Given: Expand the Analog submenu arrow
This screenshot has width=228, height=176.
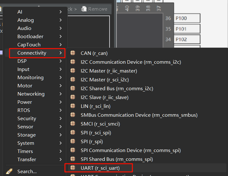Looking at the screenshot, I should tap(60, 20).
